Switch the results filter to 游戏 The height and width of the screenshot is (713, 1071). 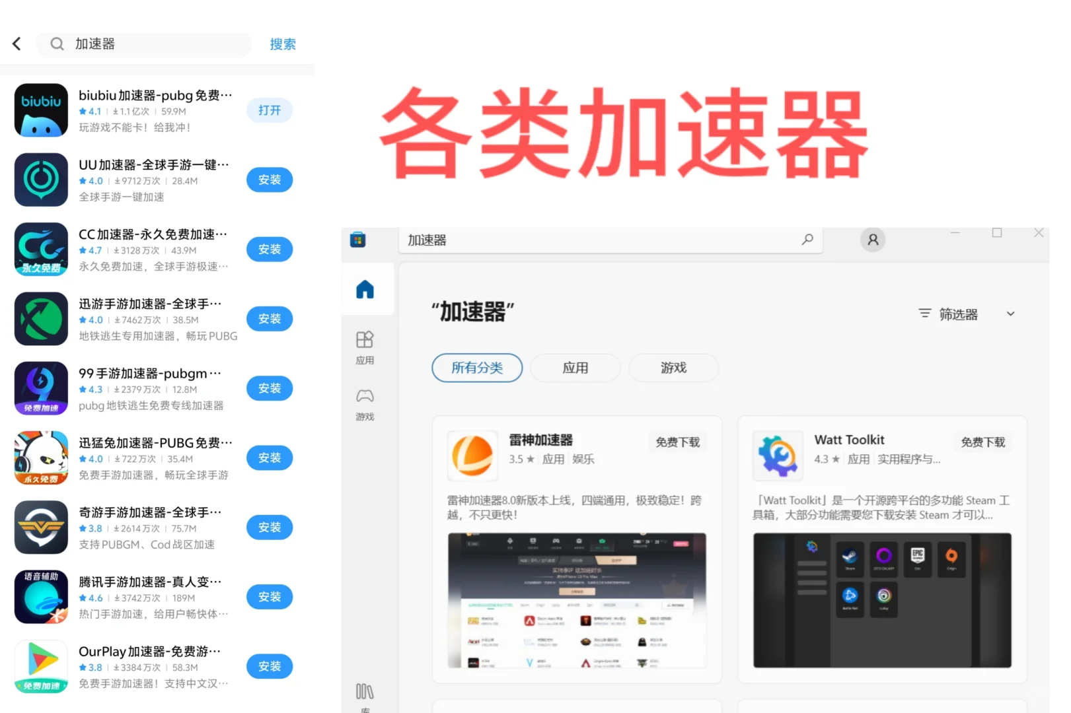coord(673,368)
